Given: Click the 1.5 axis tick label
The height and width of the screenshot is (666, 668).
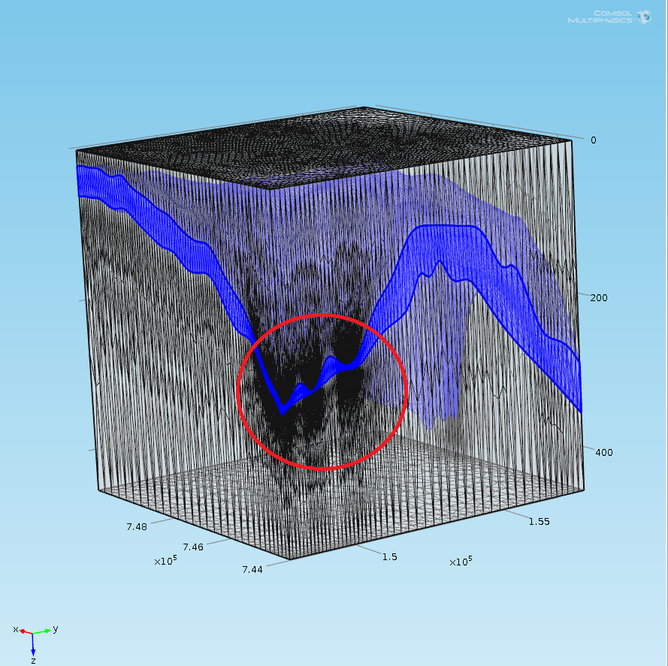Looking at the screenshot, I should point(389,556).
